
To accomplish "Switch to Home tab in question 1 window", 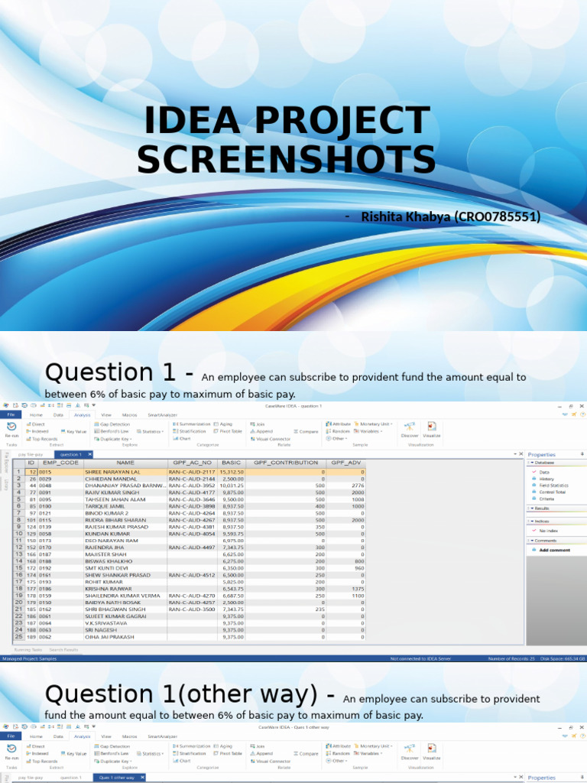I will tap(36, 415).
